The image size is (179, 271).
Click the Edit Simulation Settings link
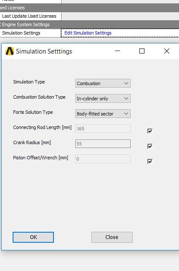coord(88,33)
